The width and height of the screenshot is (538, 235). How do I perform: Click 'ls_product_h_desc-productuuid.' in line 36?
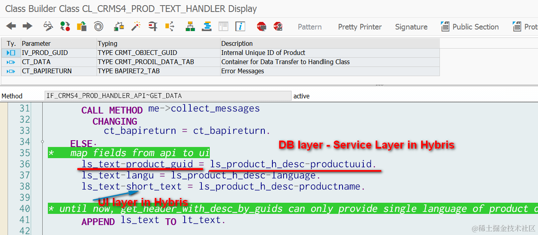click(293, 164)
